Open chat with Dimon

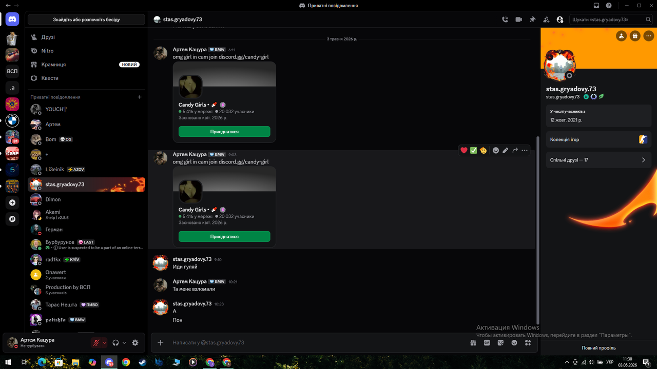86,199
